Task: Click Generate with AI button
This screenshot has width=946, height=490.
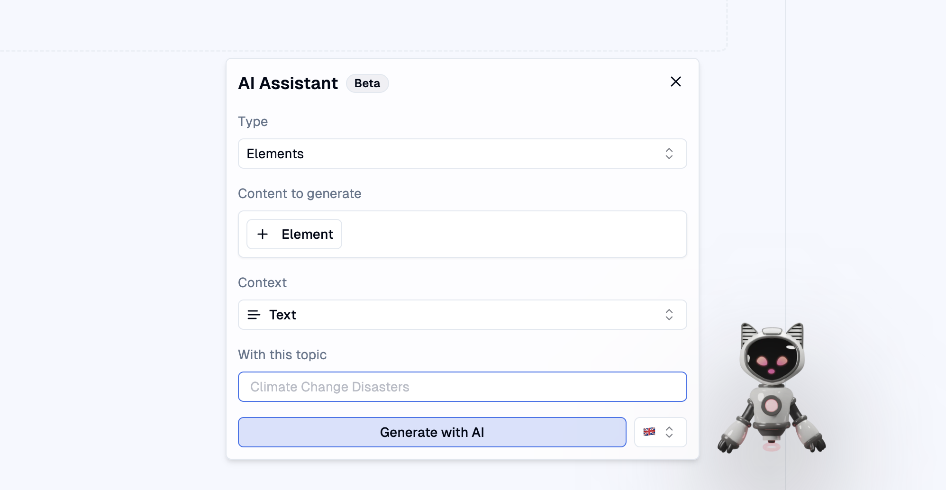Action: pos(432,432)
